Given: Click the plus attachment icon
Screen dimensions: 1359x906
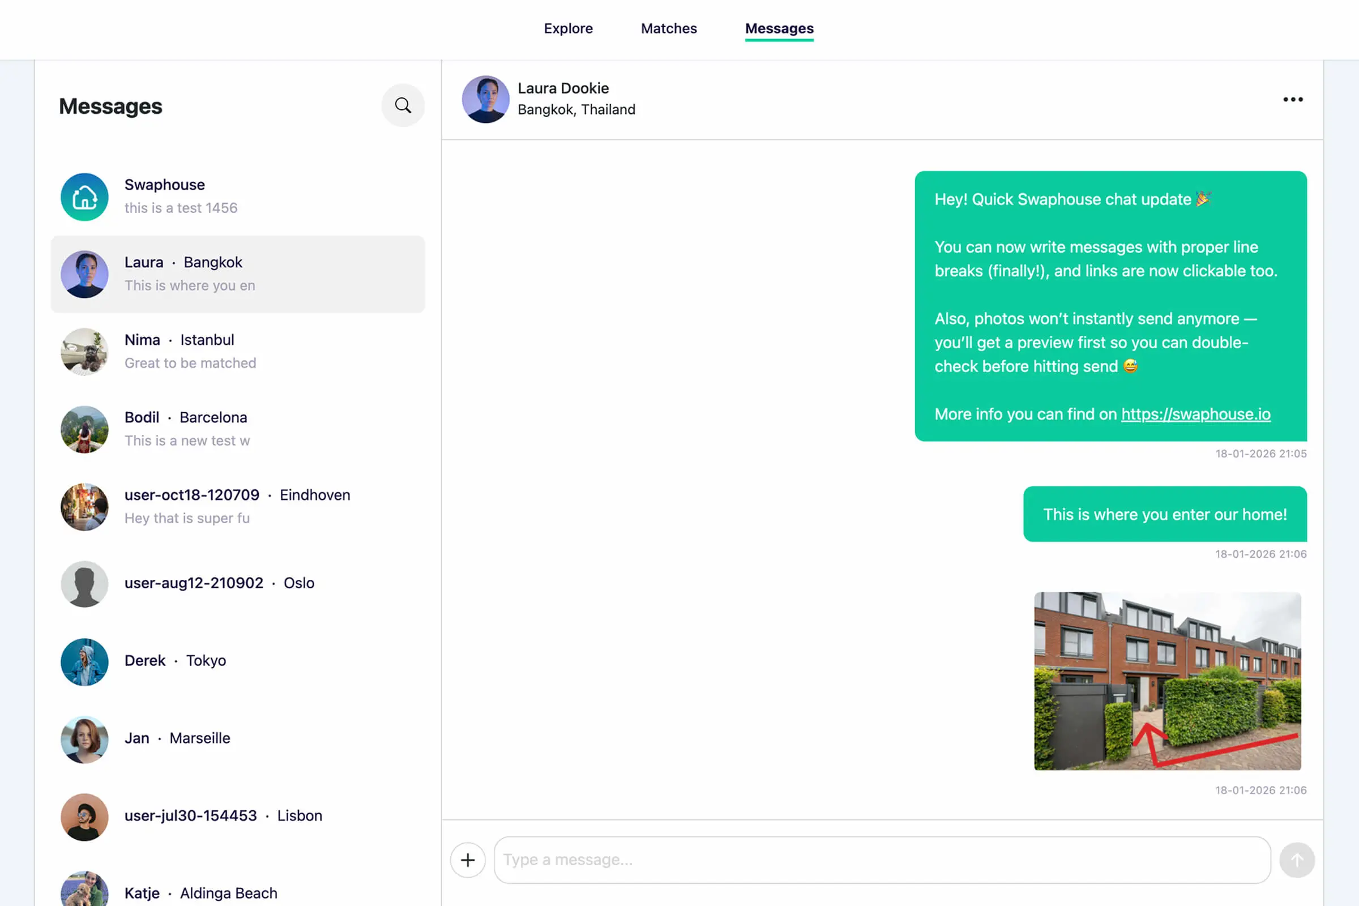Looking at the screenshot, I should point(468,860).
